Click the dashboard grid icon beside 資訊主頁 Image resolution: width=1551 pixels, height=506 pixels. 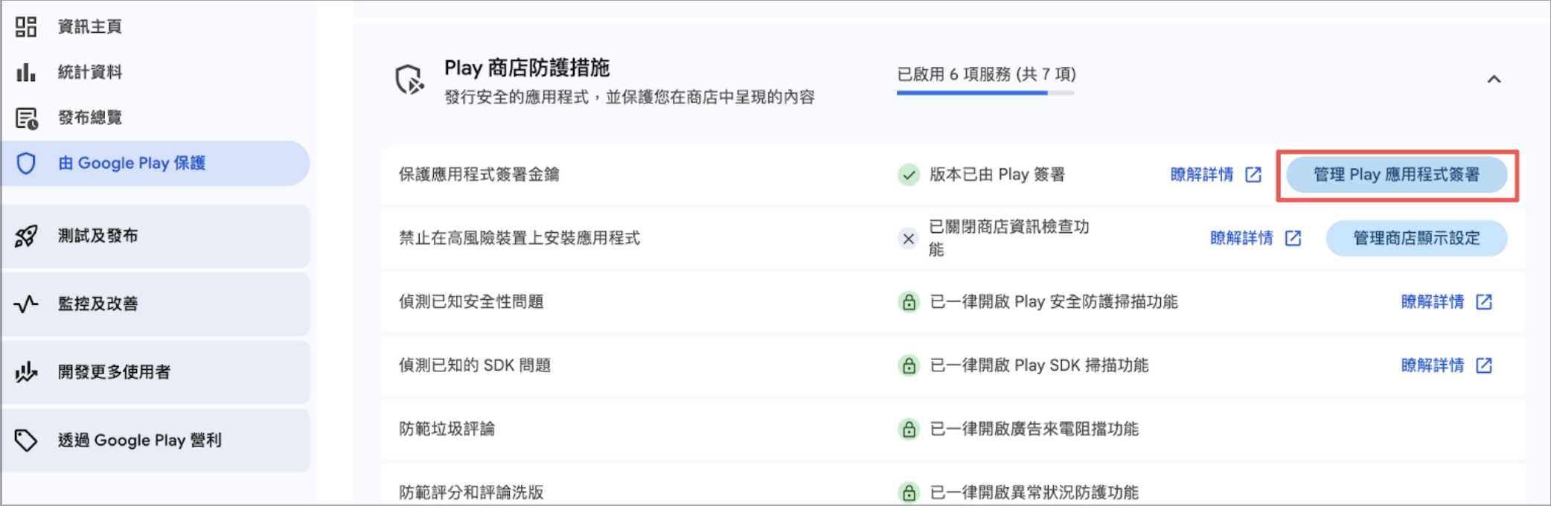(x=26, y=27)
